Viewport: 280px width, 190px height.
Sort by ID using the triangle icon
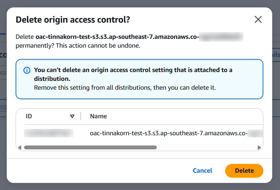(x=72, y=116)
